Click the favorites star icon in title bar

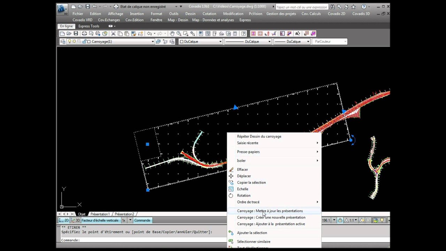353,7
